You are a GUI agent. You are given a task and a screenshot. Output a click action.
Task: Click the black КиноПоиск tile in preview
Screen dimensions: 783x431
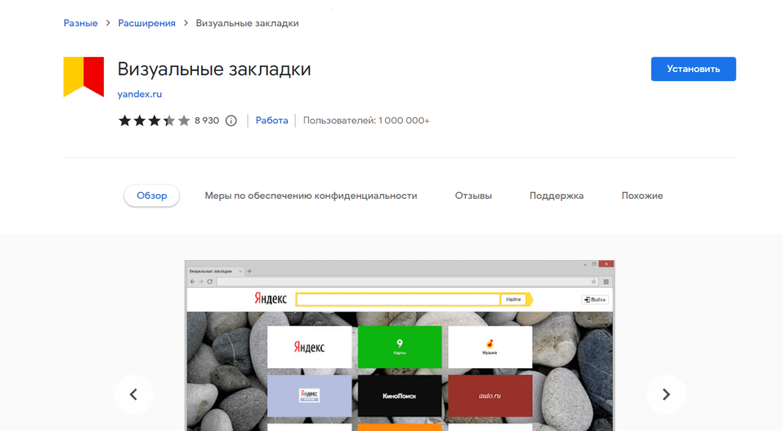(399, 396)
